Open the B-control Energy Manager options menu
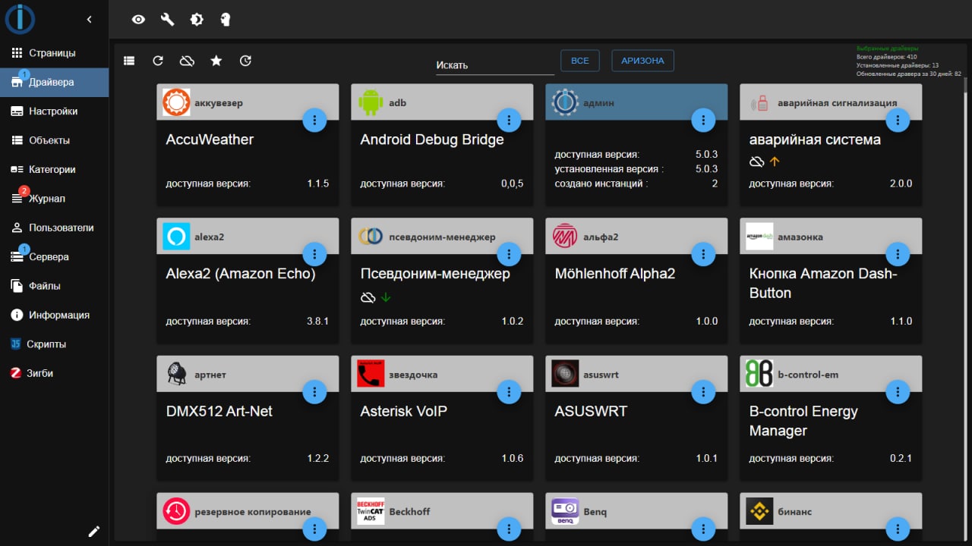 point(898,391)
